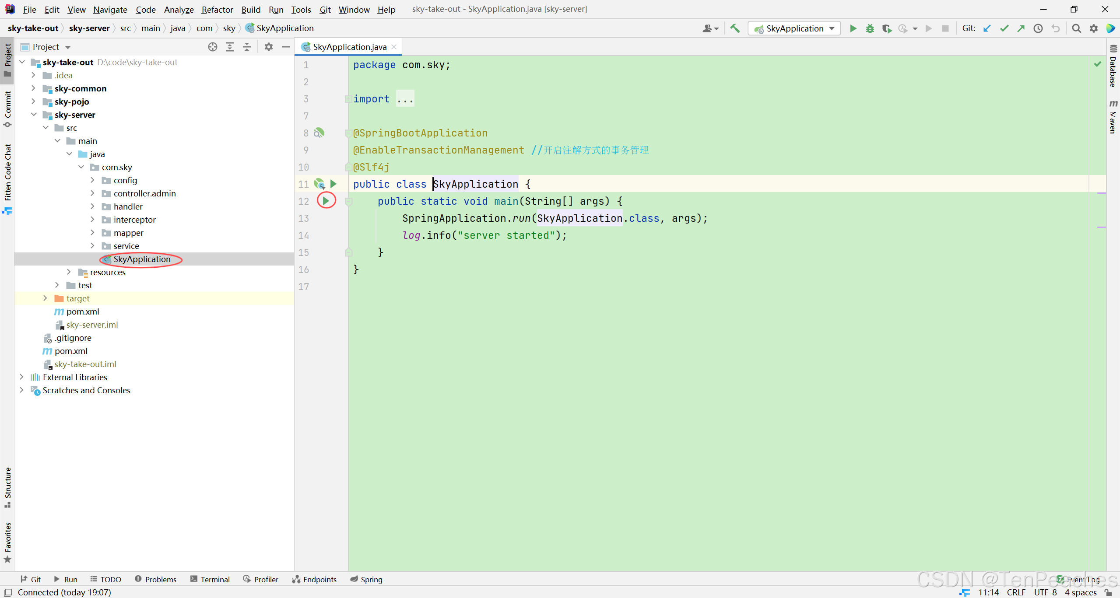Click run gutter icon on main method line
Screen dimensions: 1120x598
coord(326,201)
